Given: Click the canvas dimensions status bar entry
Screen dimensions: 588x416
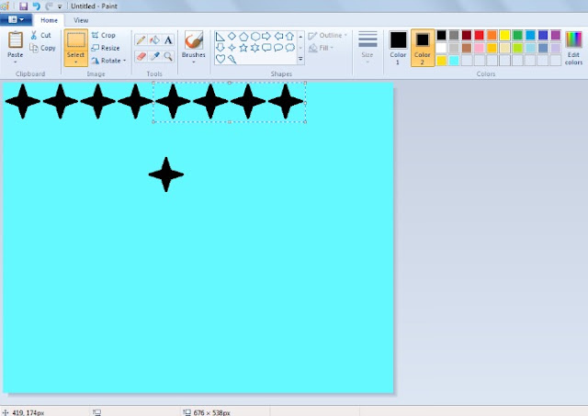Looking at the screenshot, I should pos(208,412).
